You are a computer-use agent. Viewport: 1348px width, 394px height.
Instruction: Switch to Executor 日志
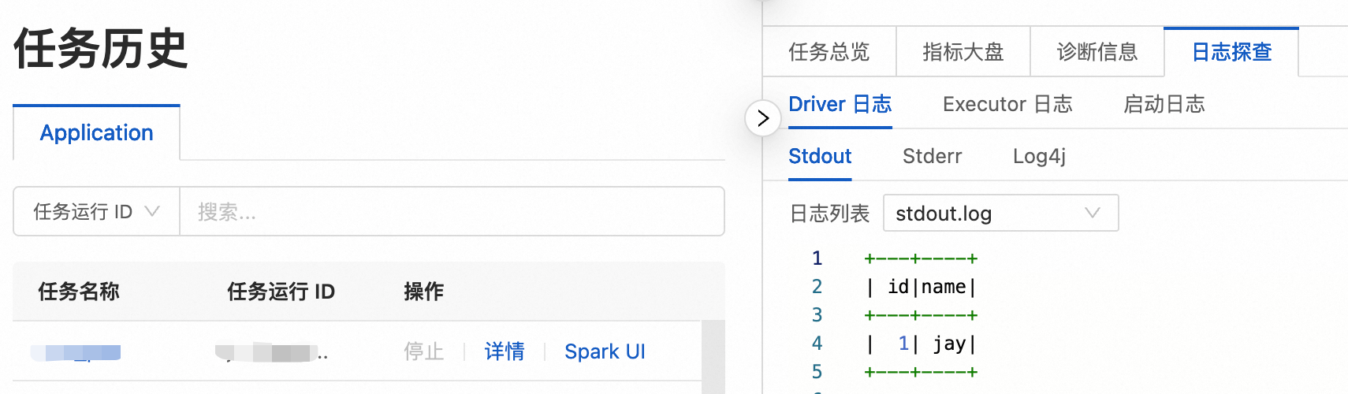1007,104
